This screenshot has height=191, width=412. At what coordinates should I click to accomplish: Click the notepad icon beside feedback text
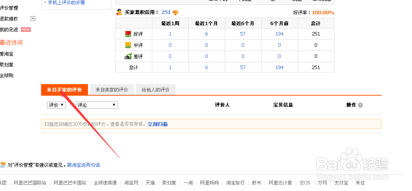coord(2,165)
